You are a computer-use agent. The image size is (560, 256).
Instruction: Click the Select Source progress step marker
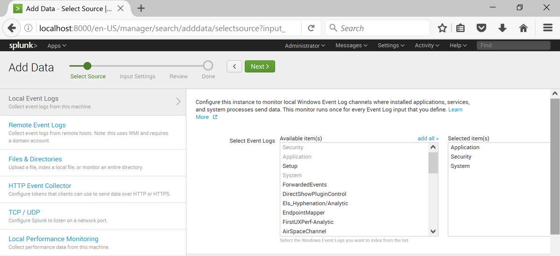87,66
